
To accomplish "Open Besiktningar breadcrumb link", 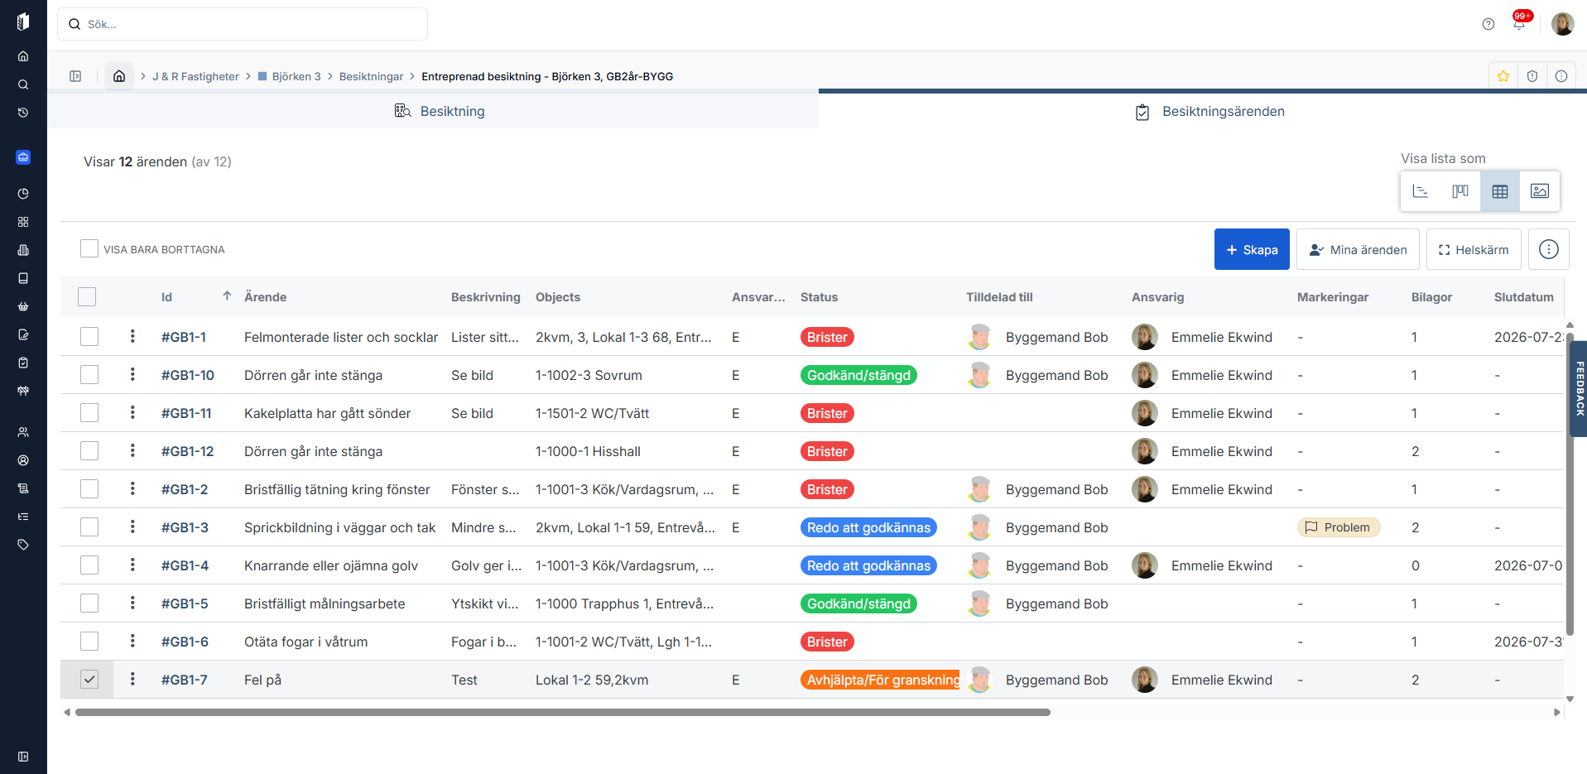I will point(371,76).
